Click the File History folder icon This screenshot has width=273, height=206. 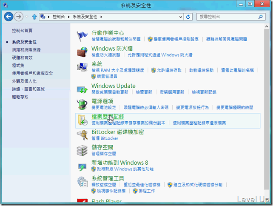click(x=82, y=120)
